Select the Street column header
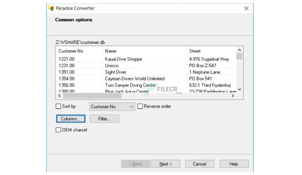Image resolution: width=302 pixels, height=175 pixels. [211, 51]
